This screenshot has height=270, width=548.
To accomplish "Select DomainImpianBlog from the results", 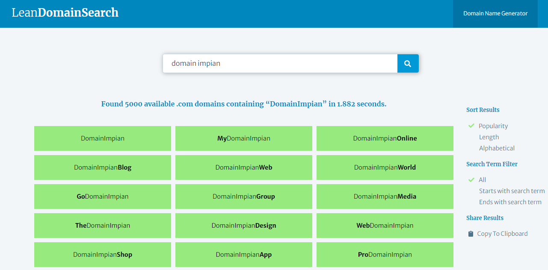I will (102, 167).
